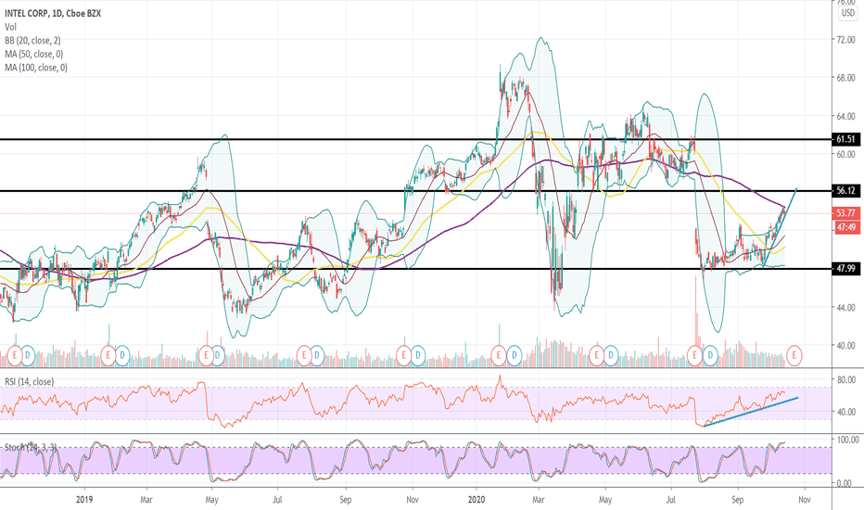Click the Jul label left of 2020 on the time axis
Viewport: 864px width, 510px height.
pyautogui.click(x=277, y=500)
